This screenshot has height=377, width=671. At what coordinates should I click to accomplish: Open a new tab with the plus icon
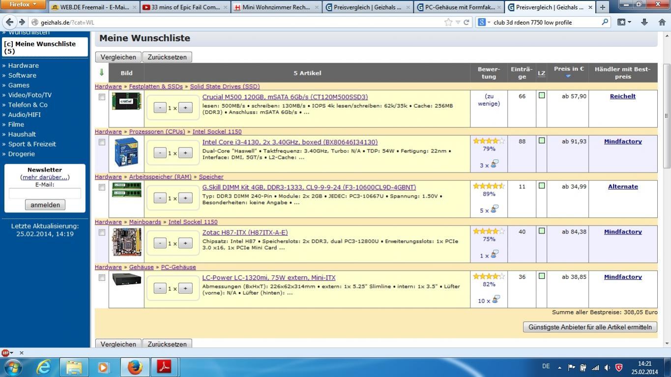[x=602, y=7]
